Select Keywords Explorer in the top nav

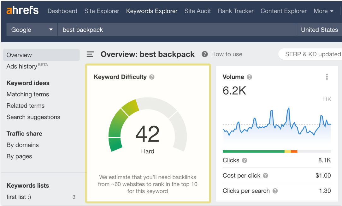point(152,11)
